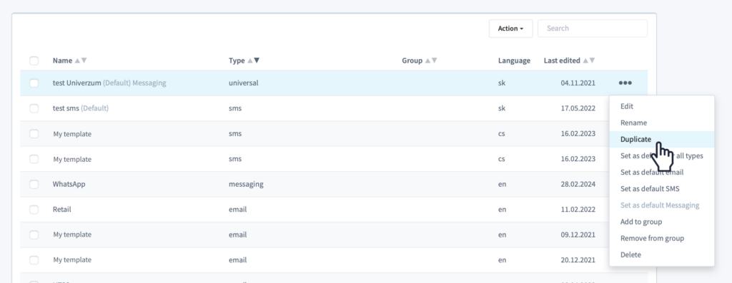Click the Language column header
Image resolution: width=732 pixels, height=283 pixels.
tap(514, 61)
